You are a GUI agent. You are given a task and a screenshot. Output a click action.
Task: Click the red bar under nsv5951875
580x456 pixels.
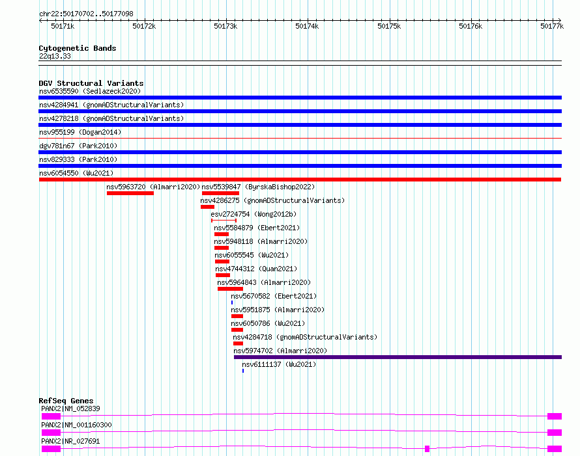[x=237, y=316]
